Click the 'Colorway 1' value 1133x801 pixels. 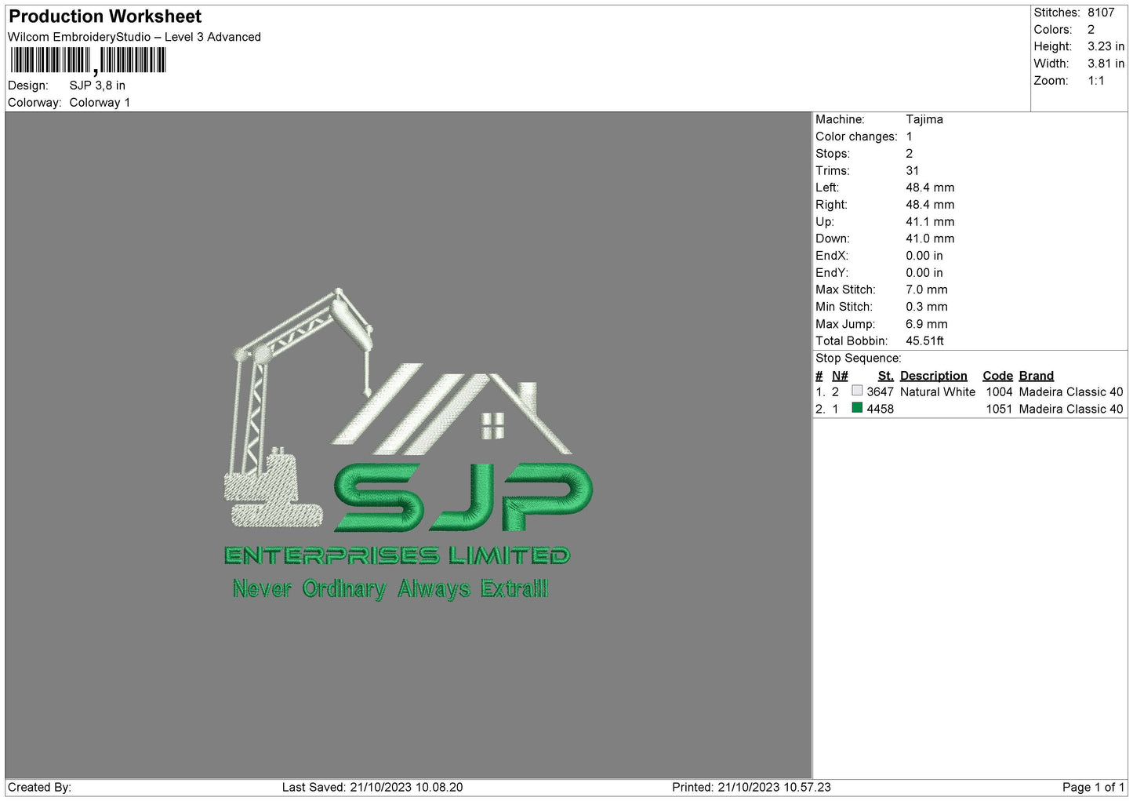click(100, 103)
